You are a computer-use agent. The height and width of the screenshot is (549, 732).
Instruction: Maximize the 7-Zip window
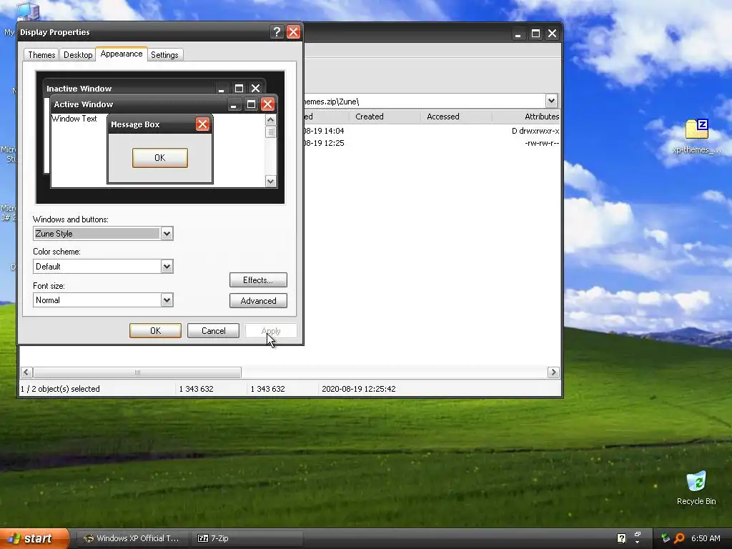[535, 34]
